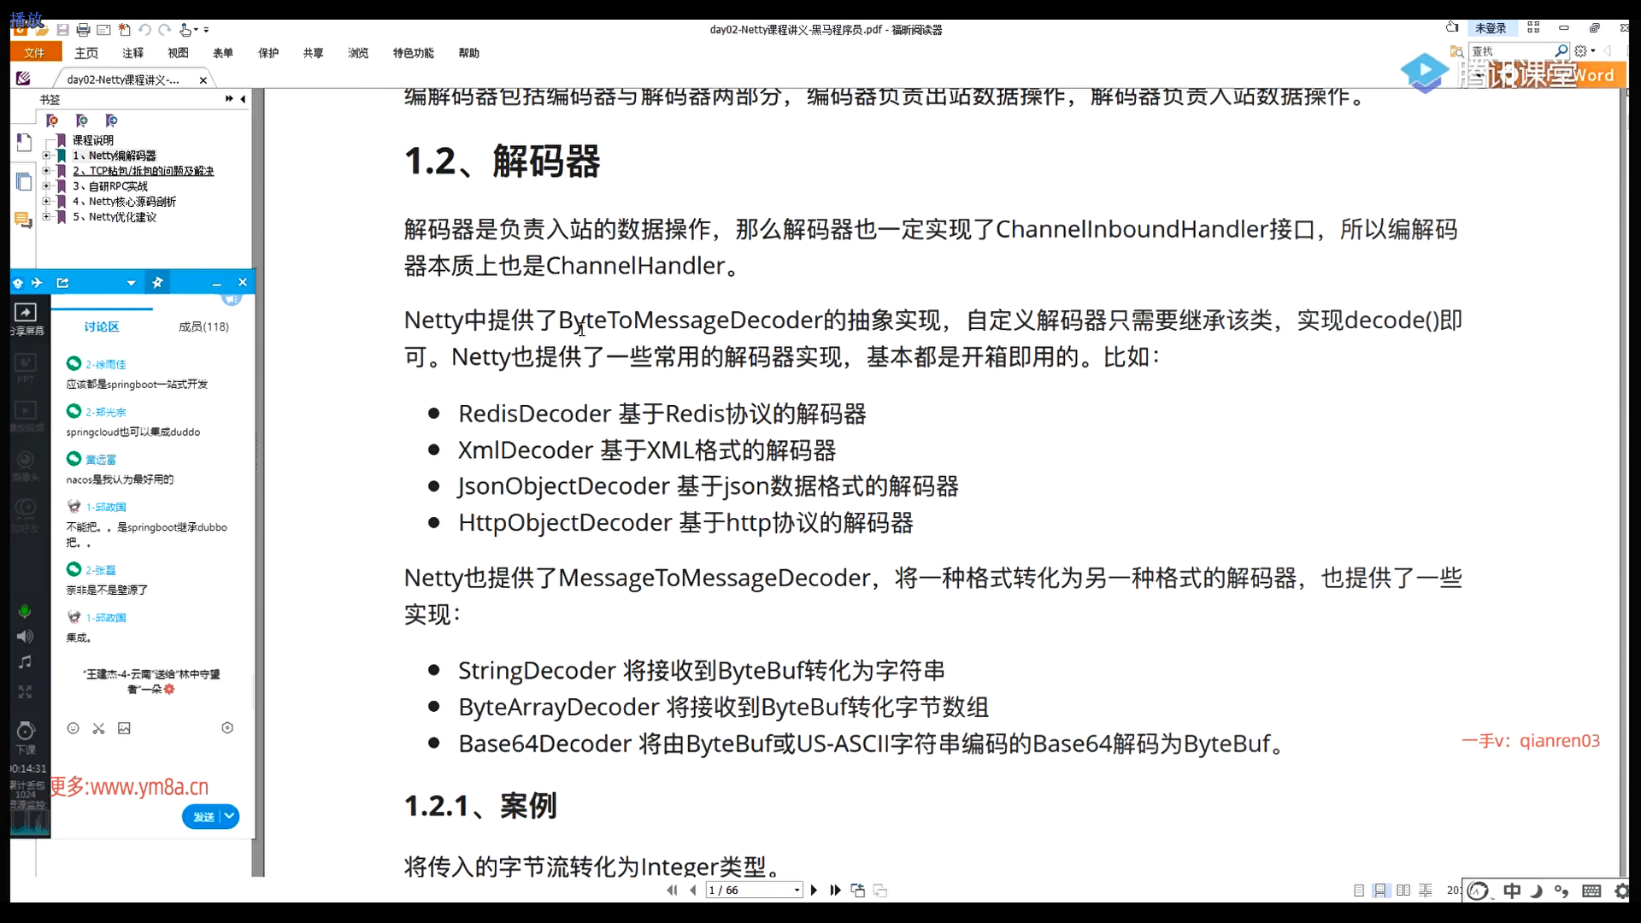
Task: Click the print icon in quick toolbar
Action: [x=83, y=30]
